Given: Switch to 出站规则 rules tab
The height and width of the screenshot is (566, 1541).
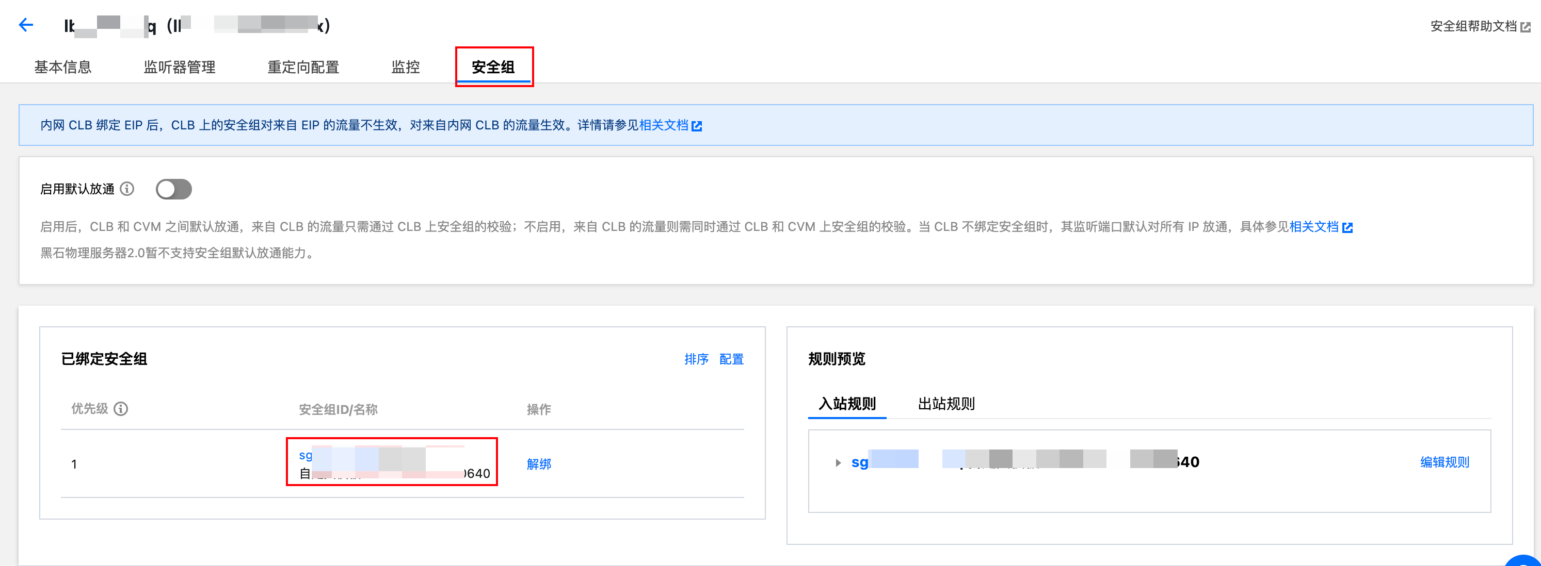Looking at the screenshot, I should coord(946,404).
